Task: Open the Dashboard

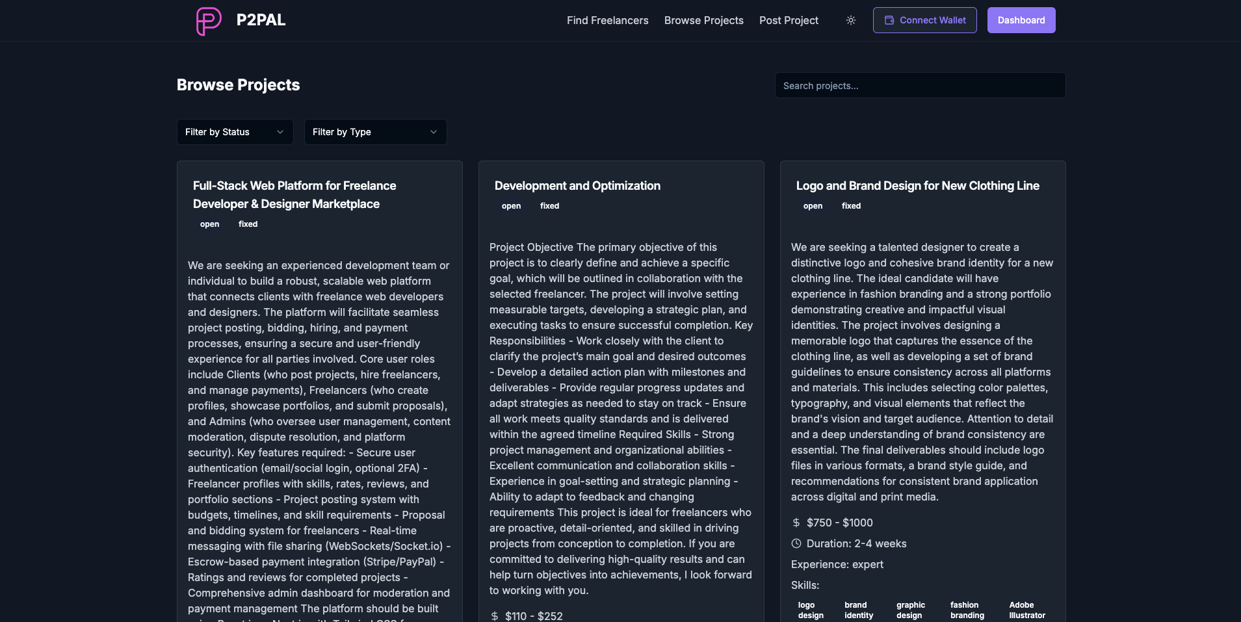Action: tap(1021, 20)
